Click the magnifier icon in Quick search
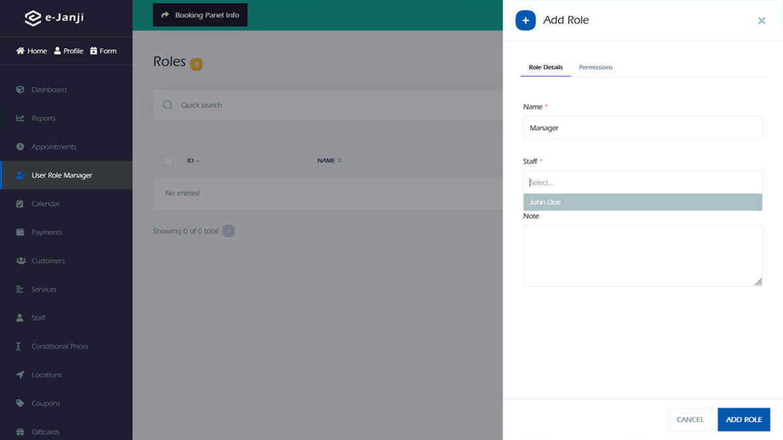This screenshot has width=783, height=440. pyautogui.click(x=168, y=105)
